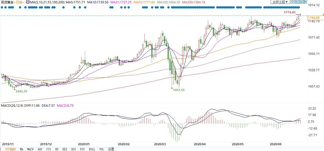This screenshot has width=324, height=151.
Task: Click the crosshair grid icon next to 全部主题
Action: pyautogui.click(x=292, y=2)
